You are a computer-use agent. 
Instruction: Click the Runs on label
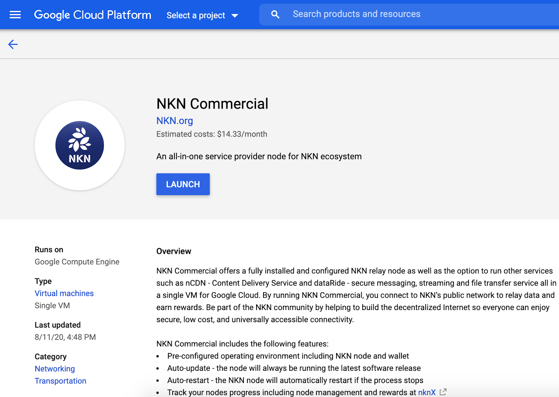(49, 250)
